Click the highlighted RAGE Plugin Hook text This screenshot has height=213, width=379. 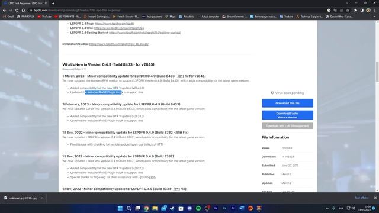104,92
